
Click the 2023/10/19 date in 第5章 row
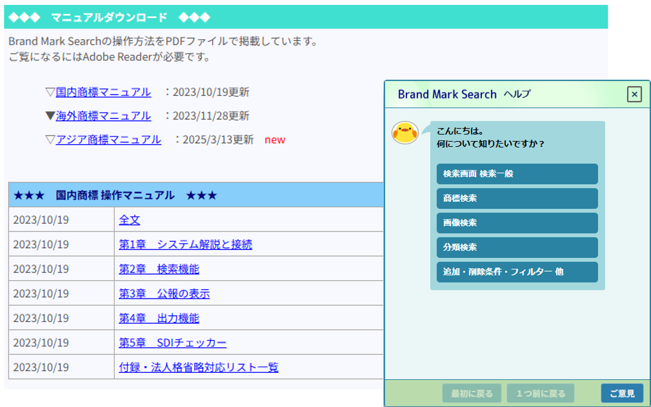41,343
